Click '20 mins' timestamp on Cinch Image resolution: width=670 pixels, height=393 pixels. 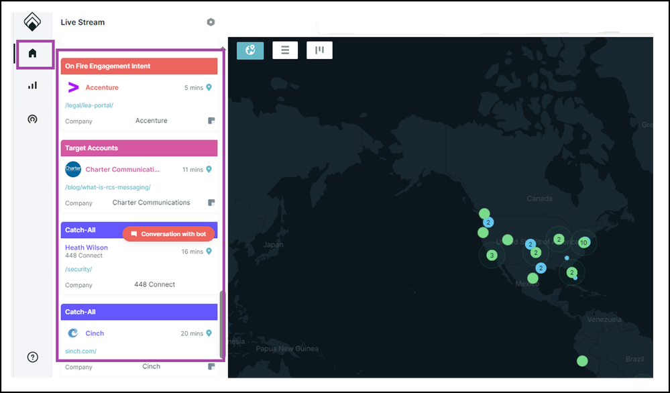coord(192,333)
